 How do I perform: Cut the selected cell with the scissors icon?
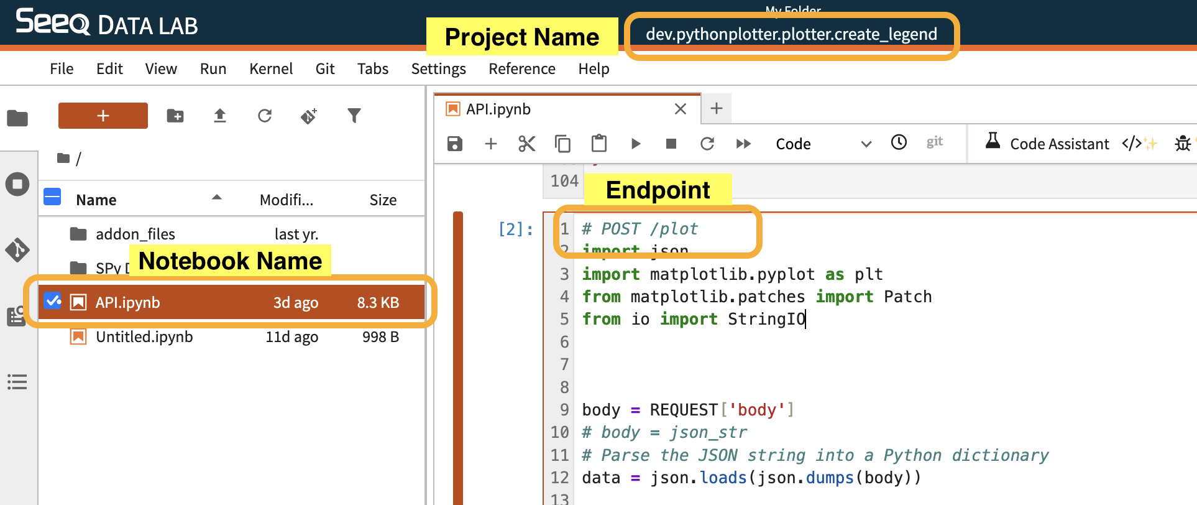point(526,144)
